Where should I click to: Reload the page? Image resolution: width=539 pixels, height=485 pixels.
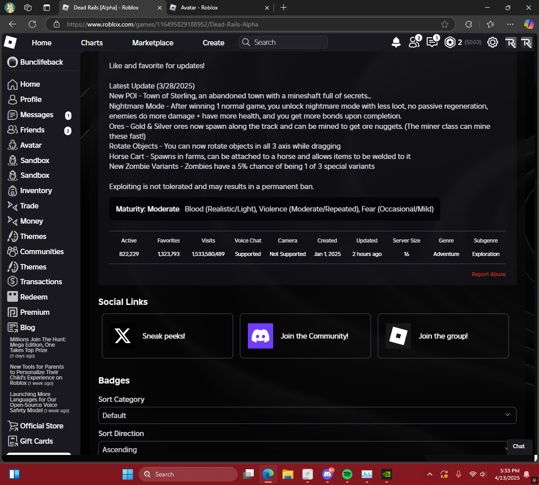tap(32, 24)
